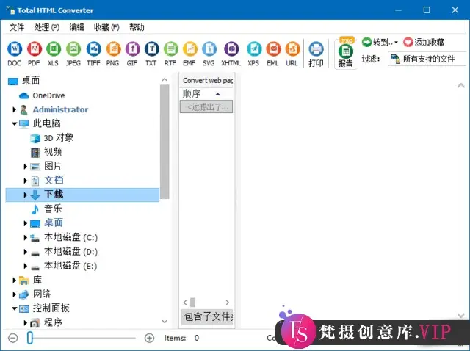Open the 过滤 file filter combo box

point(427,59)
